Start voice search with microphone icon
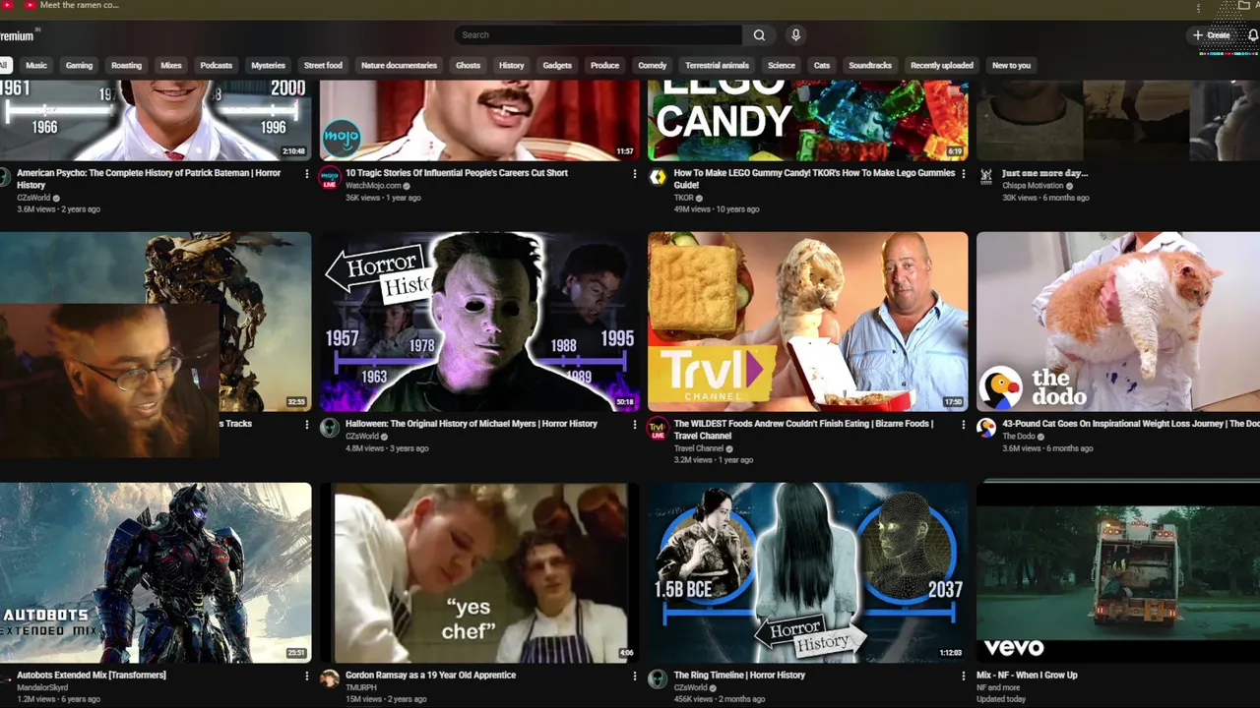Screen dimensions: 1260x708 795,34
